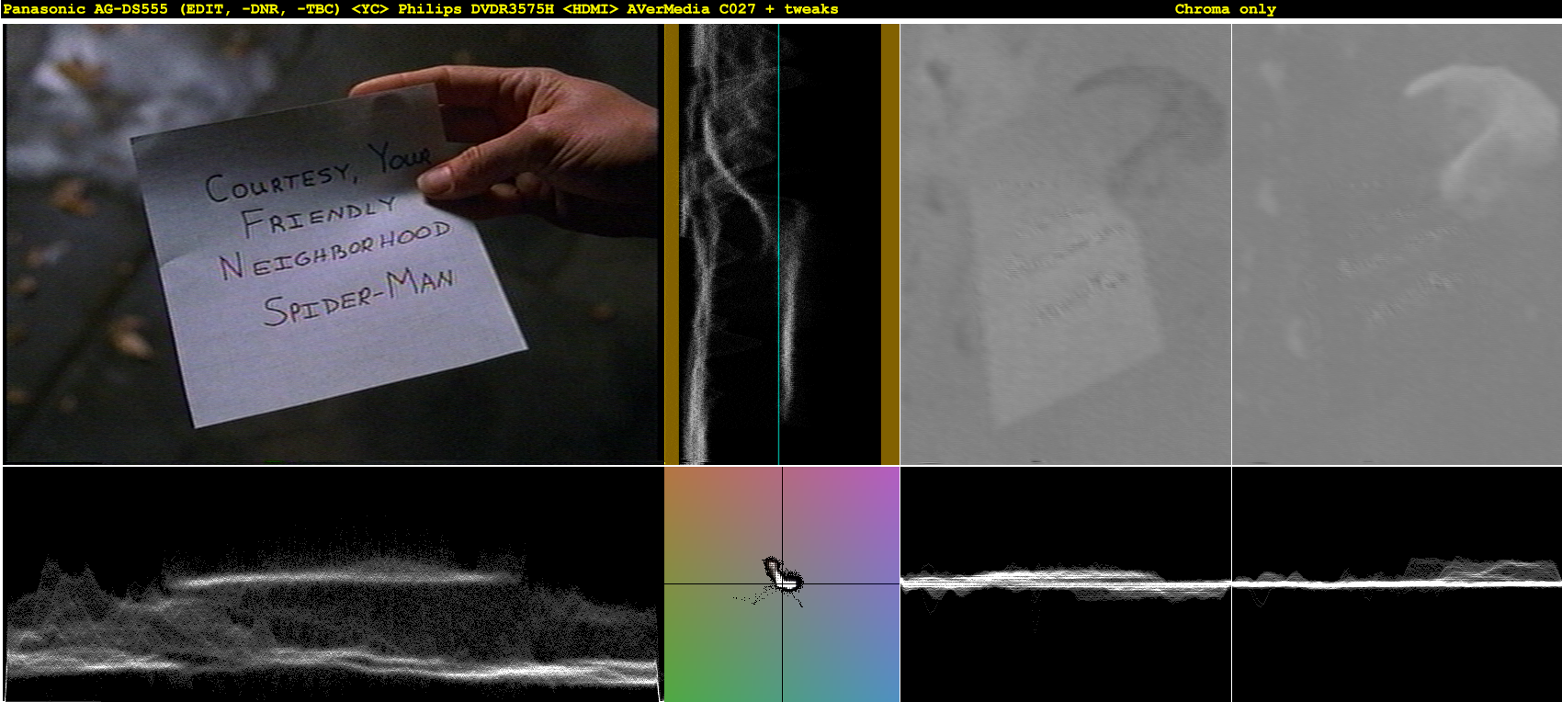Click the handwritten word "Spider-Man" on the note
Image resolution: width=1562 pixels, height=702 pixels.
358,296
